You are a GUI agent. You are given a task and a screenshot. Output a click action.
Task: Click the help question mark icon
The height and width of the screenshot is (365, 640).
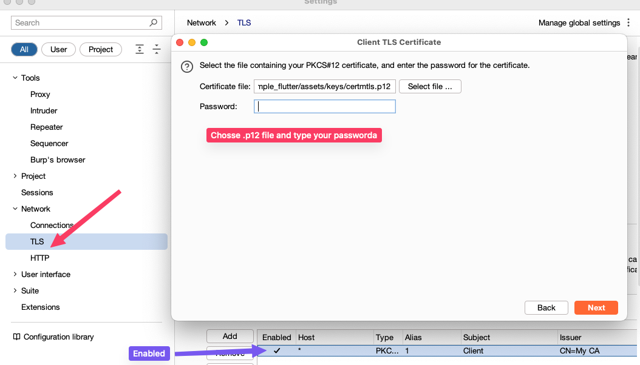(x=187, y=67)
